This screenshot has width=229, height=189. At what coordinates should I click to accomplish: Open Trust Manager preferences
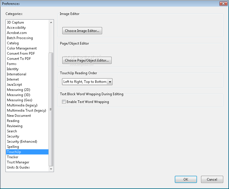(x=27, y=162)
